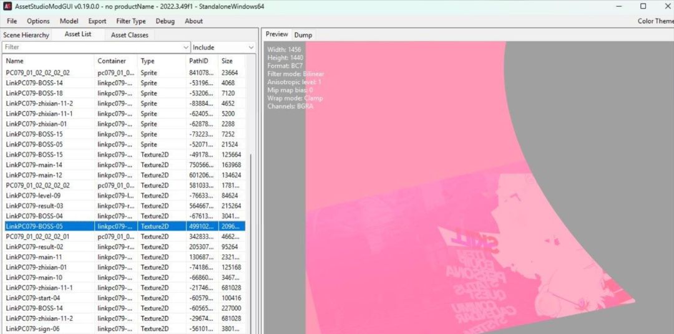Switch to the Dump tab

pos(303,35)
